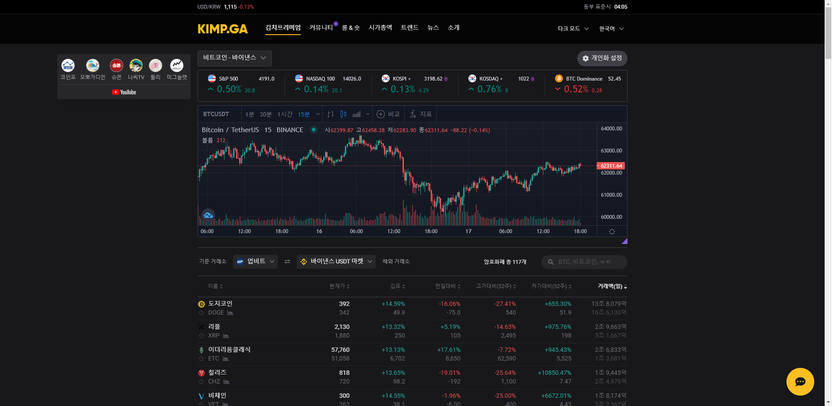Sort table by 전일대비 column
The image size is (832, 406).
448,286
